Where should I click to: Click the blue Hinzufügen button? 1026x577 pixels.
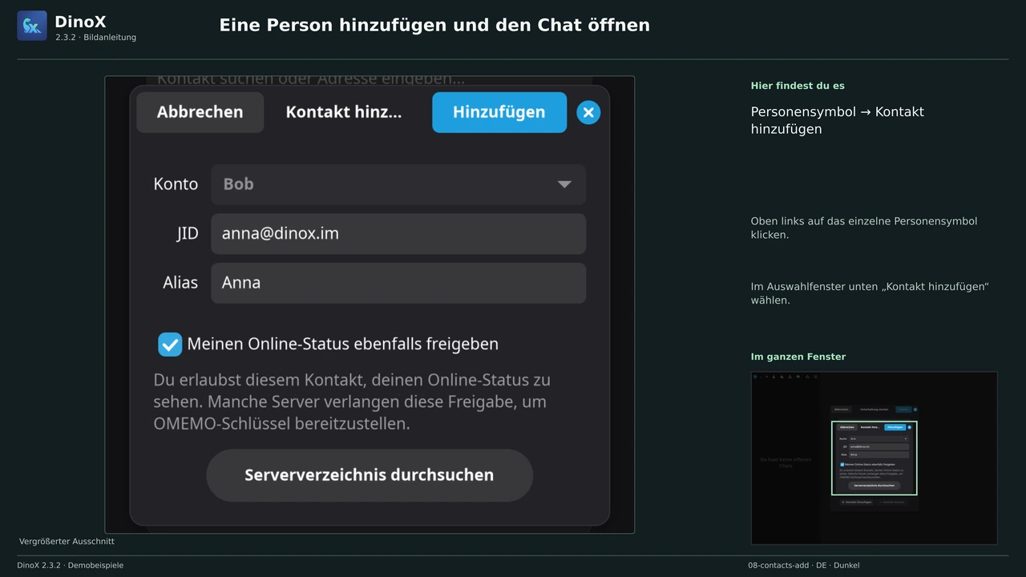click(499, 112)
